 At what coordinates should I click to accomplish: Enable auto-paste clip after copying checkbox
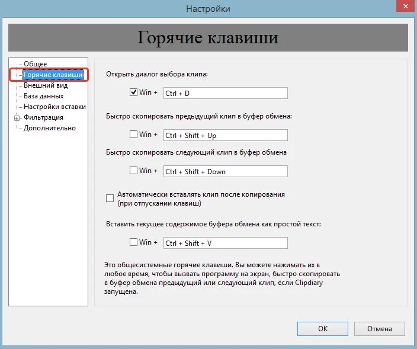[x=110, y=198]
